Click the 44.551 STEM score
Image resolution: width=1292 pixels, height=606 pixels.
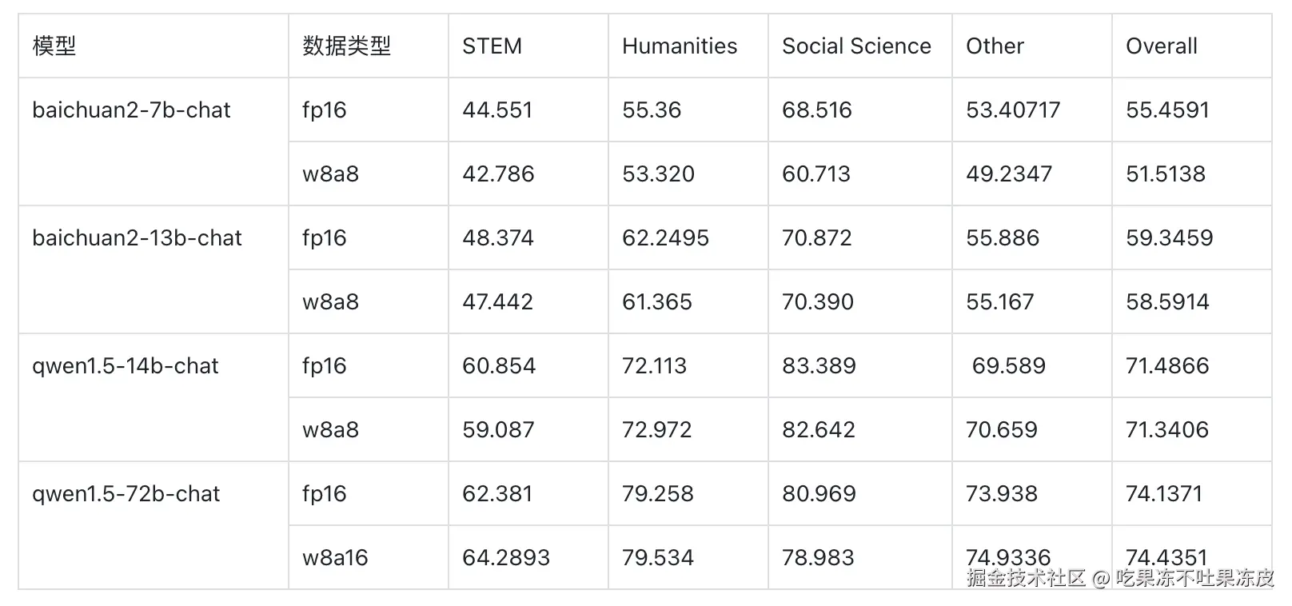497,110
